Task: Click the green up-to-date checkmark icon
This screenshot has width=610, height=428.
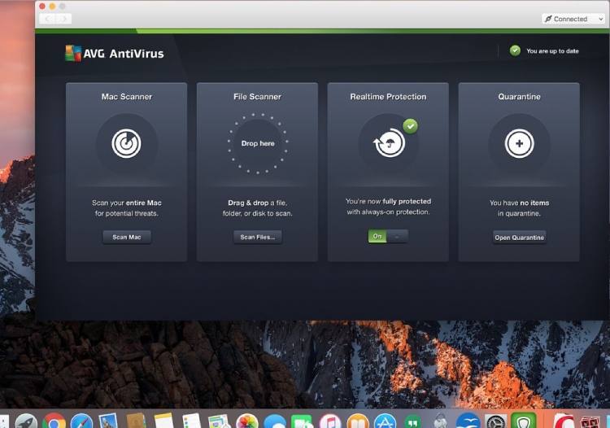Action: tap(515, 50)
